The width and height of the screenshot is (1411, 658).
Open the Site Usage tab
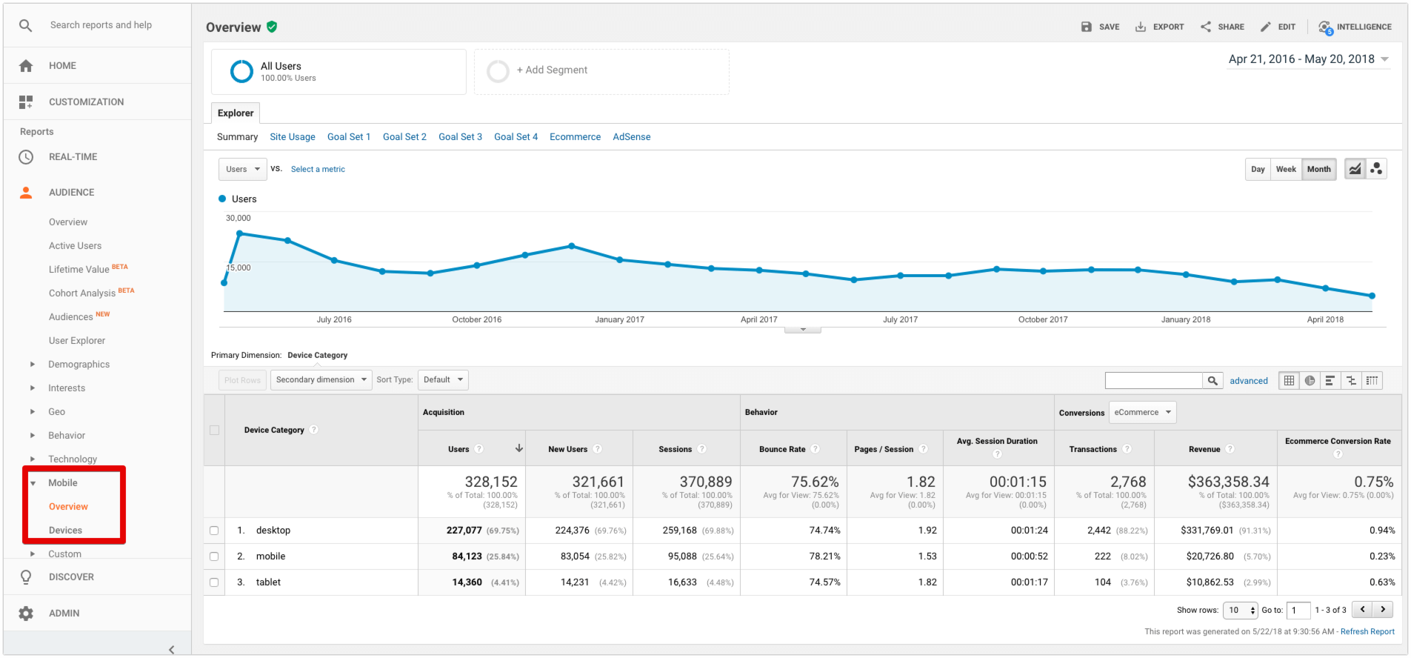(293, 137)
